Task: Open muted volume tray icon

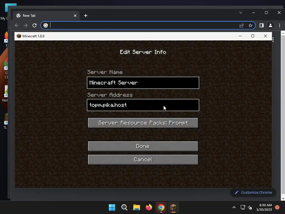Action: 250,207
